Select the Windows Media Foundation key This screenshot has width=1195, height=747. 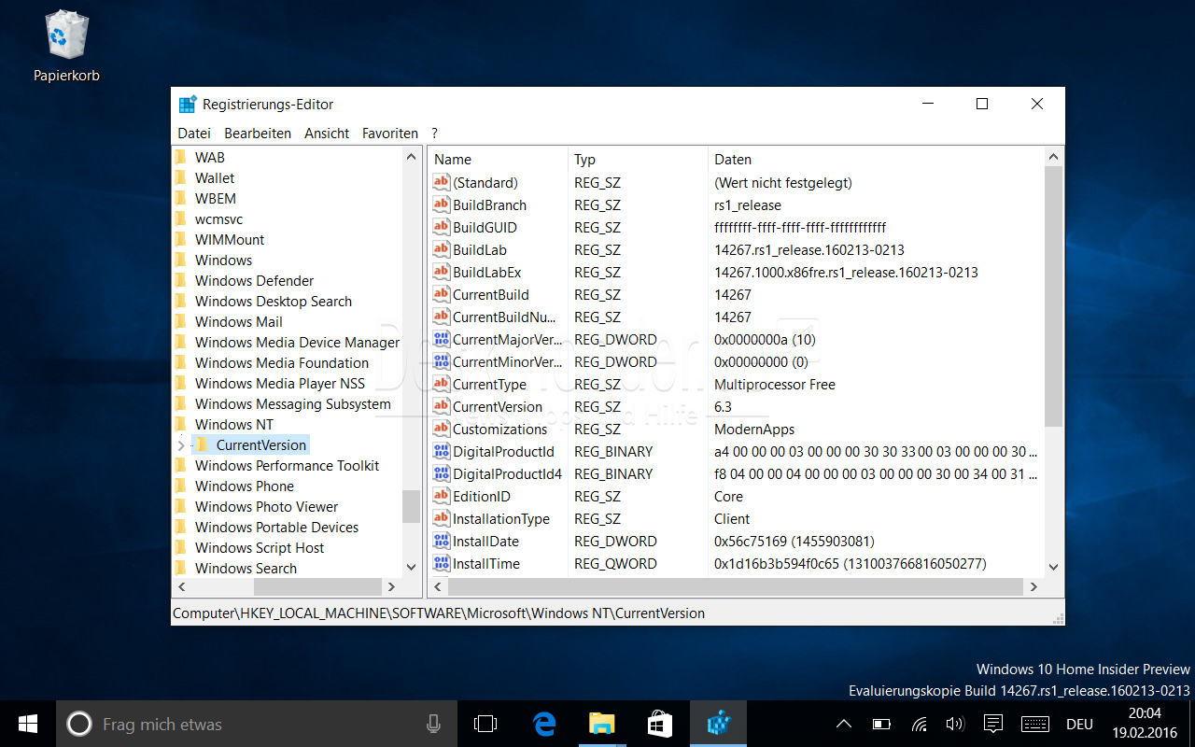[281, 363]
